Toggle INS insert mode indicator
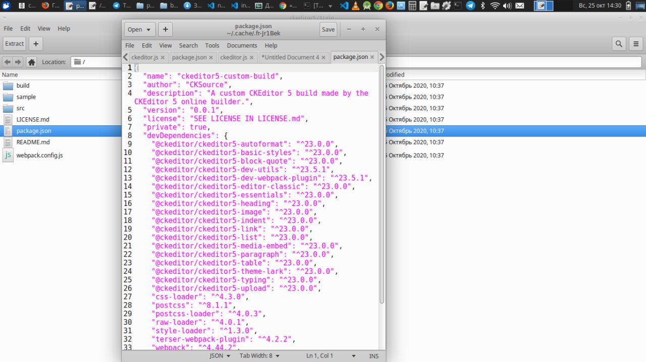The width and height of the screenshot is (646, 362). point(373,355)
